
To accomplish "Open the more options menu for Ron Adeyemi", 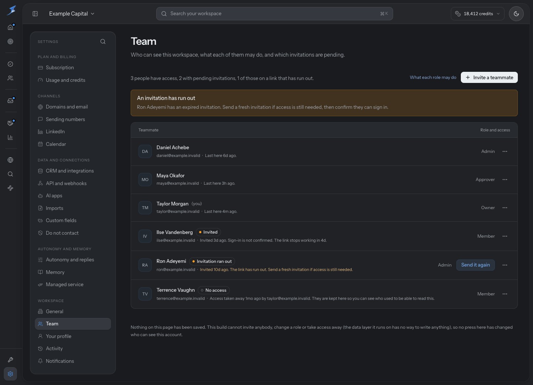I will [x=505, y=265].
